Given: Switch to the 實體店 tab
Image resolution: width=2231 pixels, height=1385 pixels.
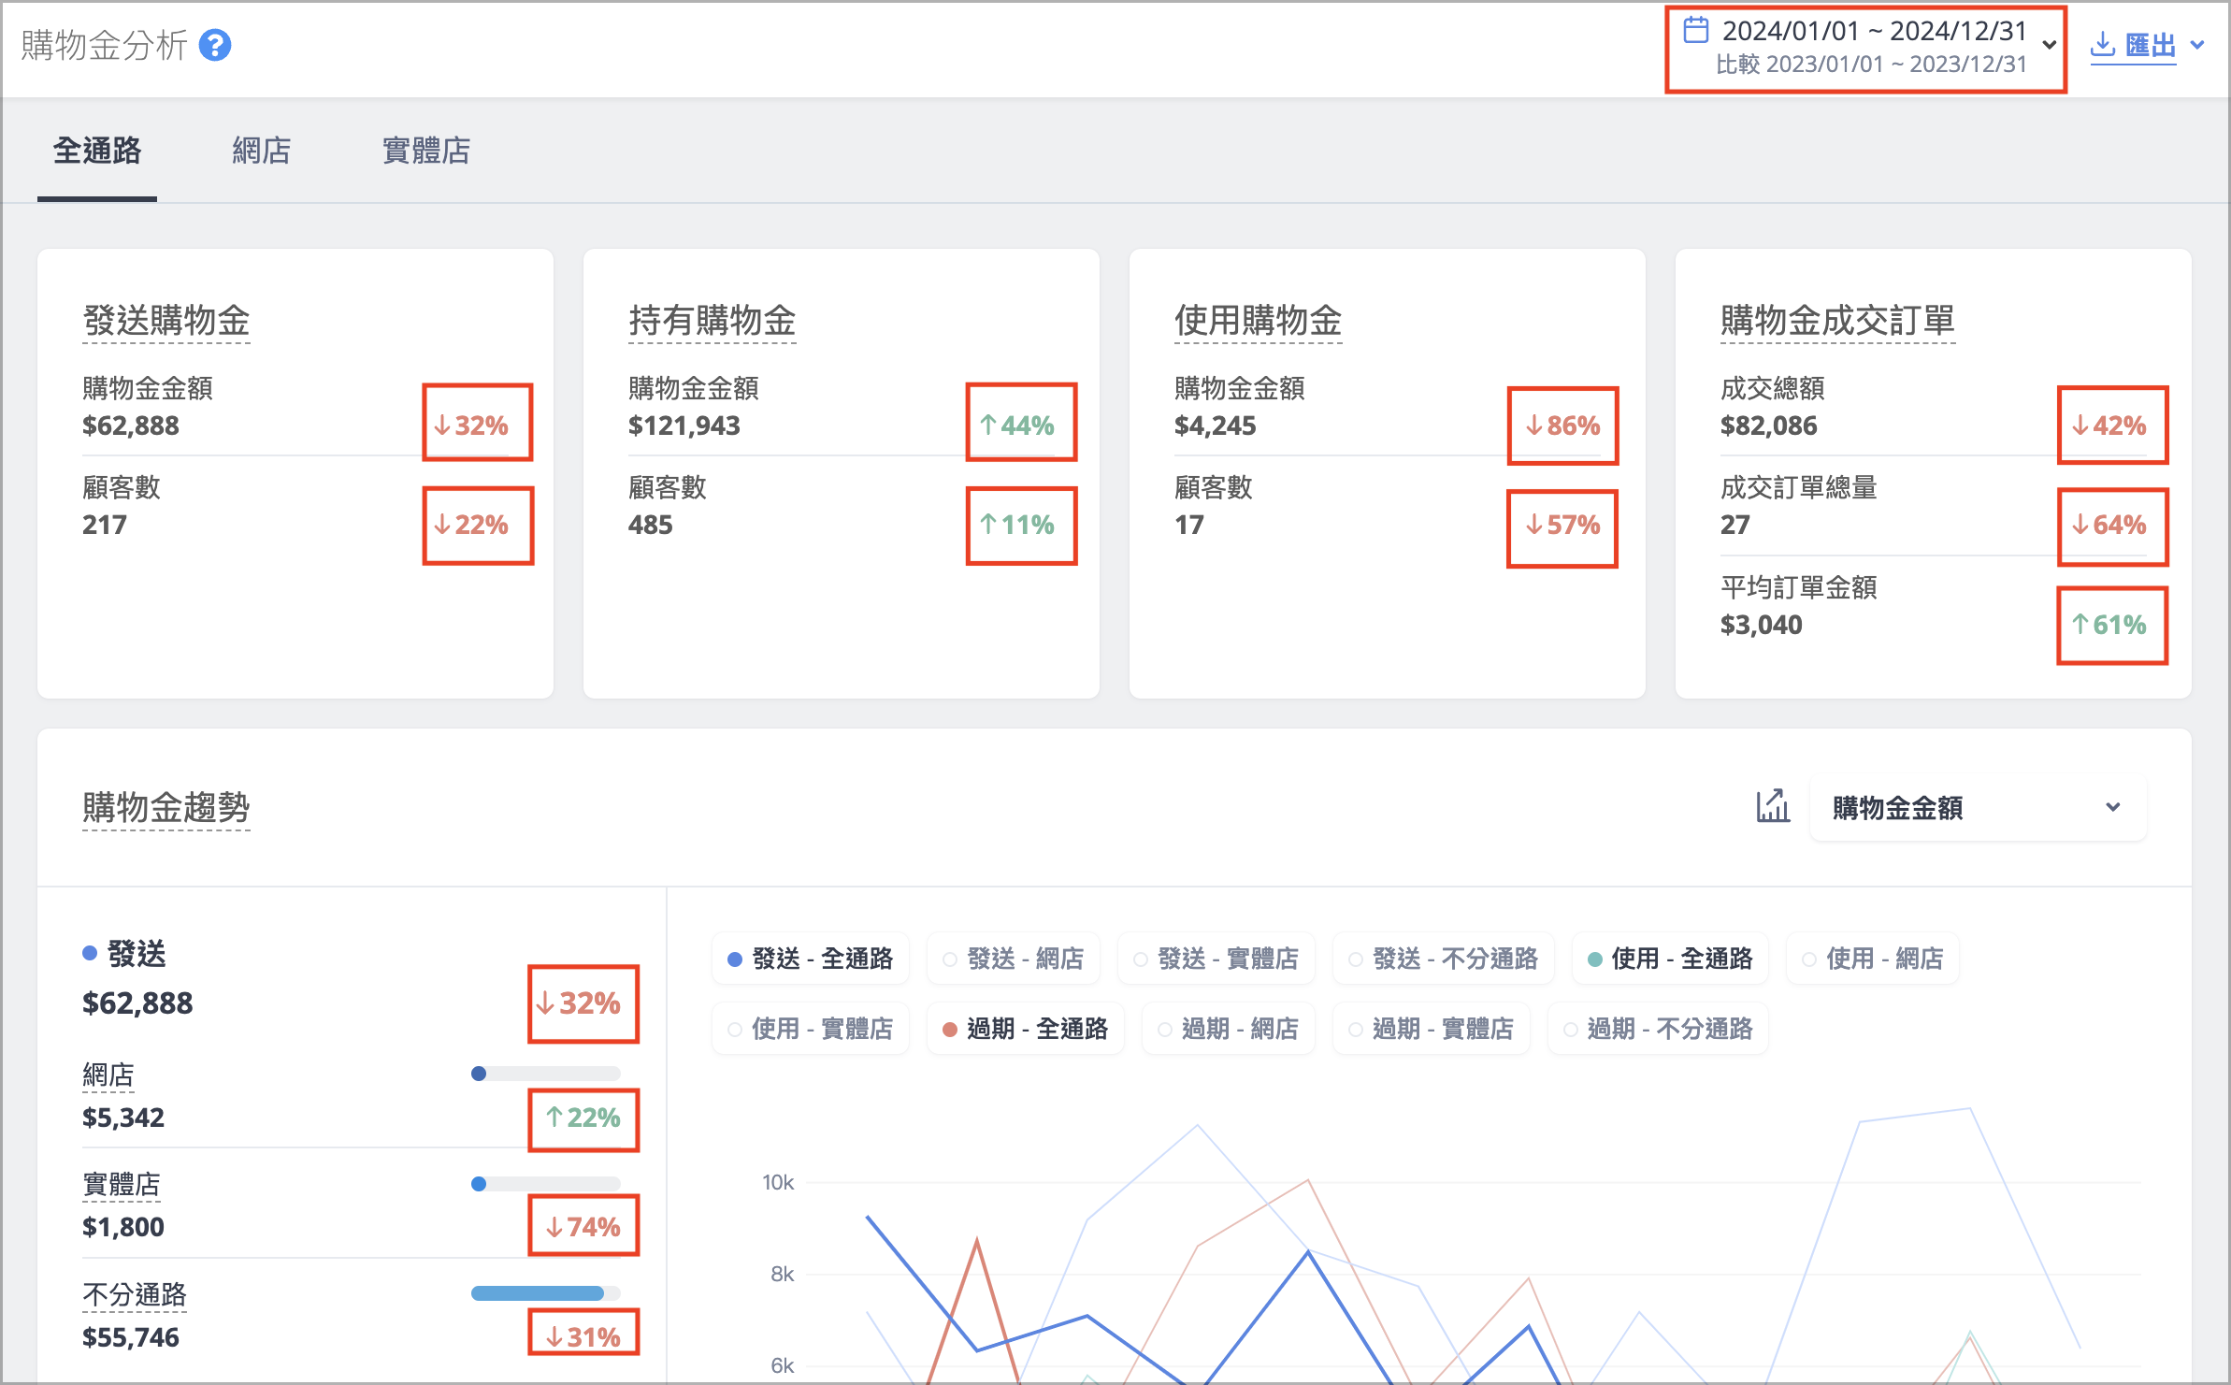Looking at the screenshot, I should [x=426, y=151].
